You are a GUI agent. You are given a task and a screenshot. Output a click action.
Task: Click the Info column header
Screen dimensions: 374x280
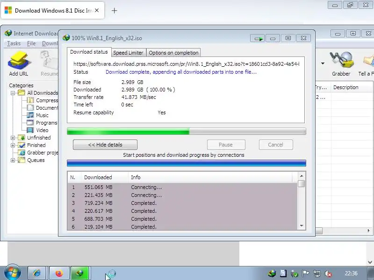click(210, 177)
